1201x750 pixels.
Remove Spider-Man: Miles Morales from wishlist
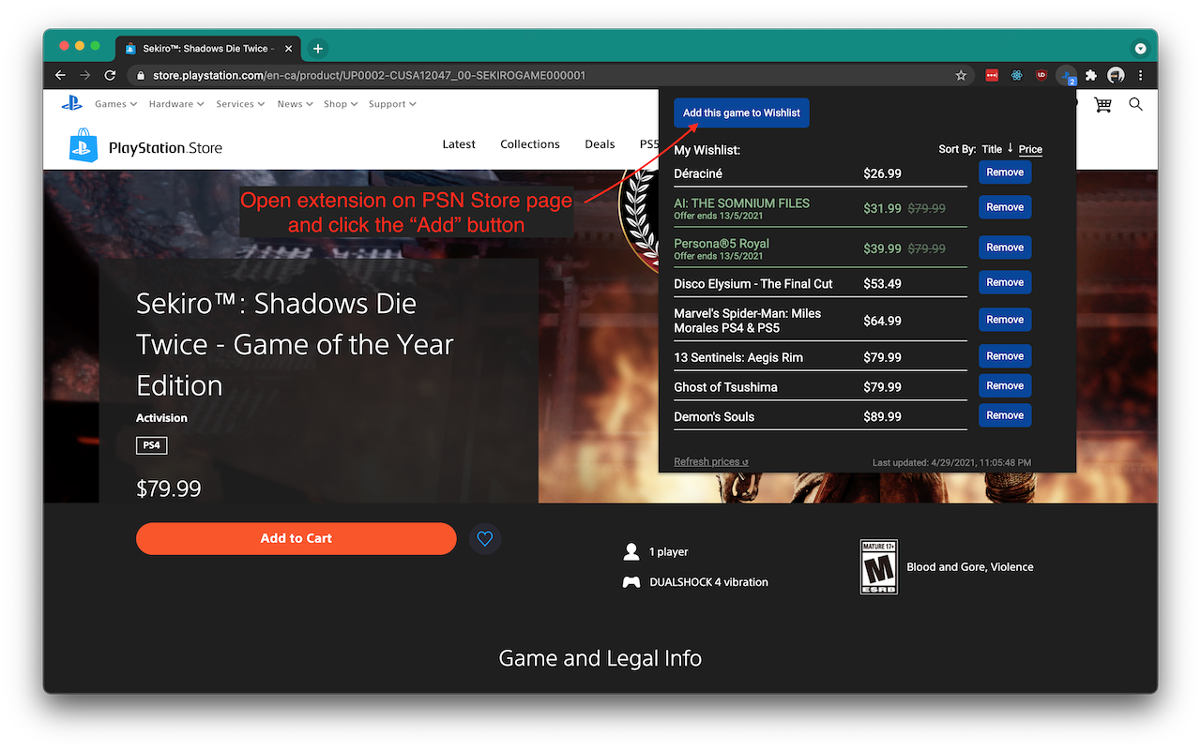point(1005,320)
